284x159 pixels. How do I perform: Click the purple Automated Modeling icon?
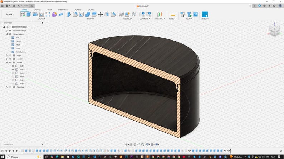[54, 14]
